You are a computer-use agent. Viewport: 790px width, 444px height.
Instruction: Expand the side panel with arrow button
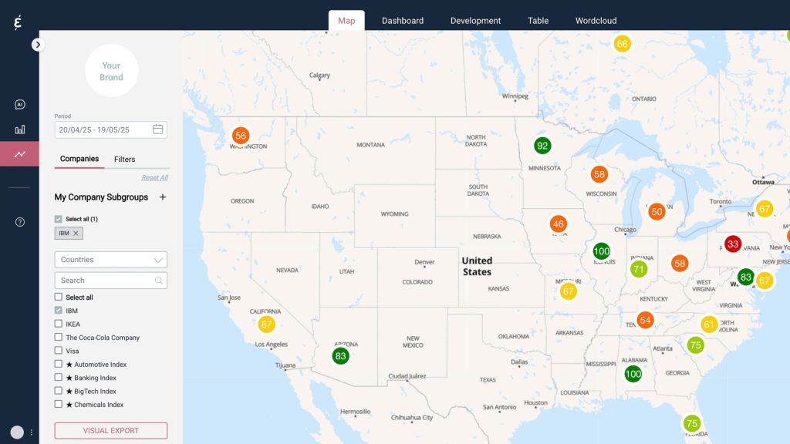click(38, 45)
